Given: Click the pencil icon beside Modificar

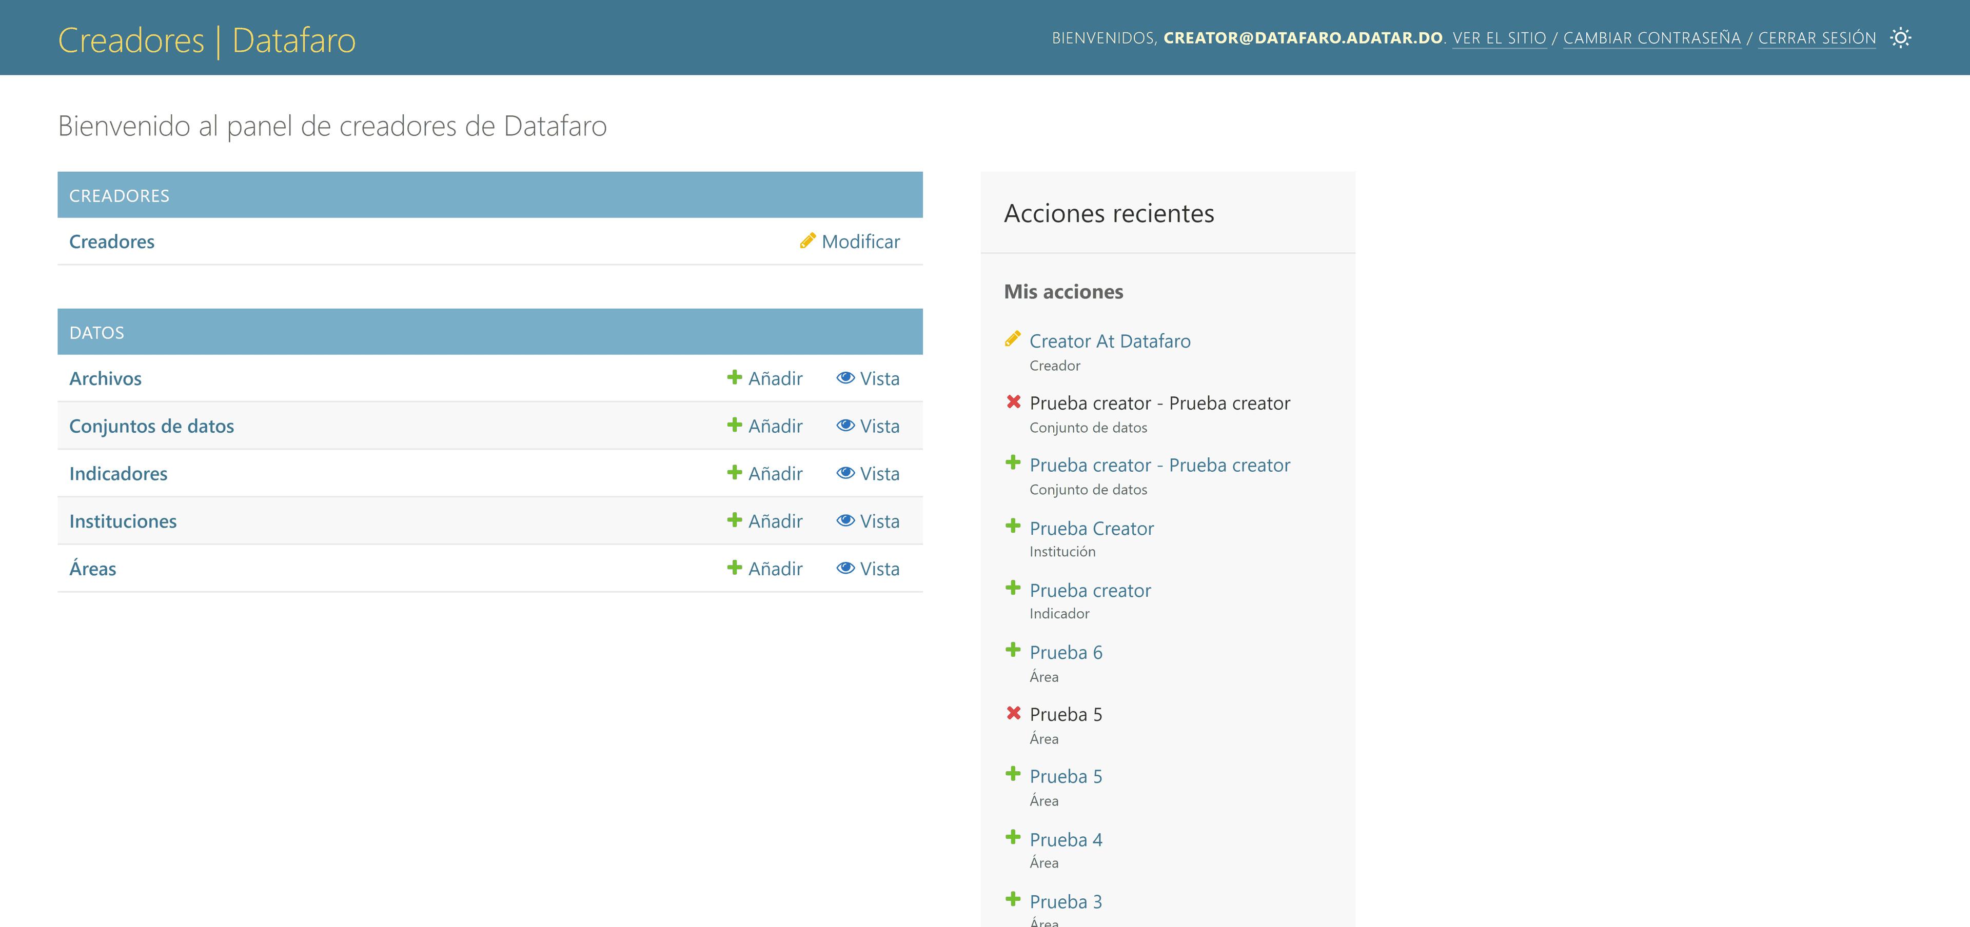Looking at the screenshot, I should coord(807,241).
